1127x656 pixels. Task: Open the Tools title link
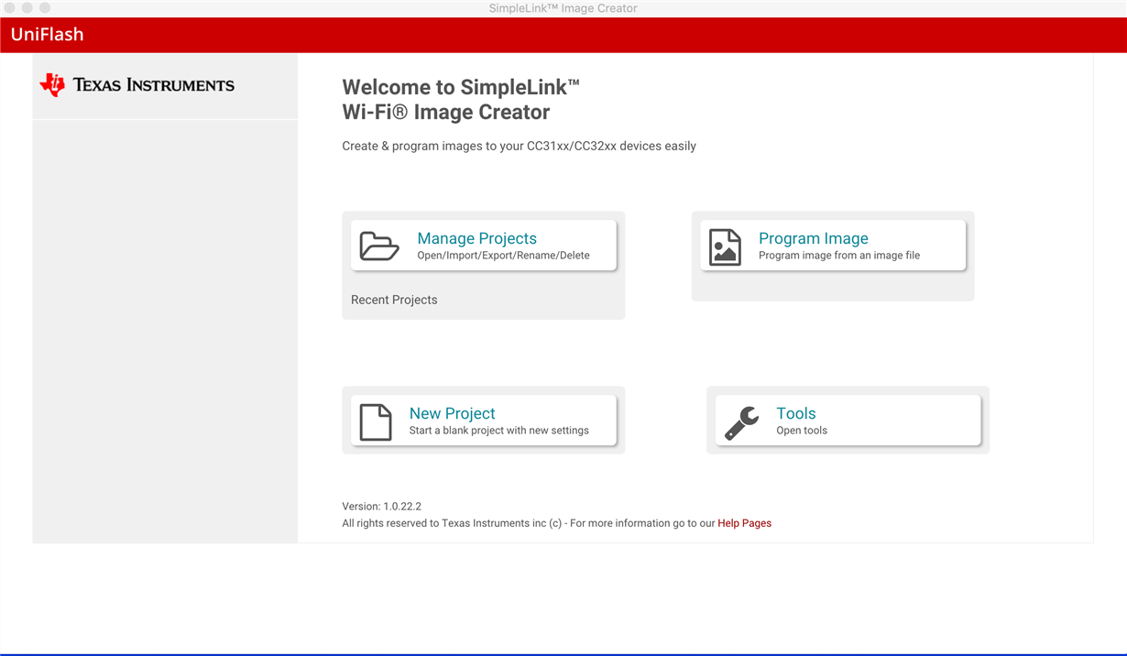click(x=795, y=413)
